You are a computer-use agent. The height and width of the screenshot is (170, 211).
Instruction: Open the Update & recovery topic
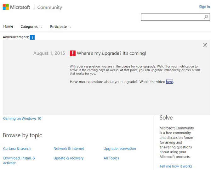68,158
